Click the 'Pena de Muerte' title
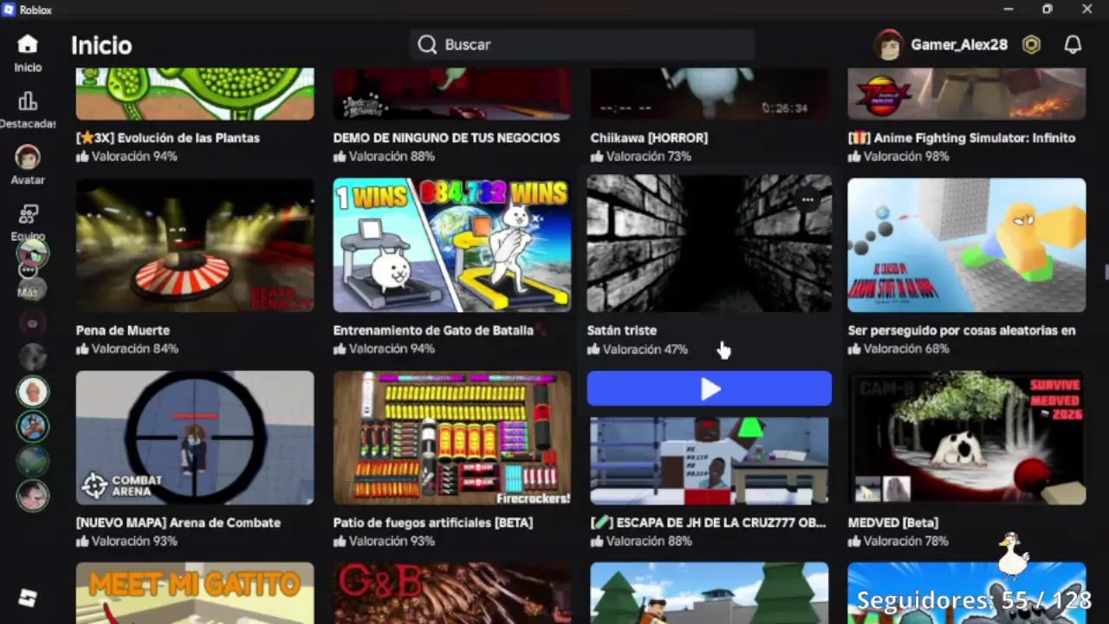Viewport: 1109px width, 624px height. pyautogui.click(x=123, y=330)
